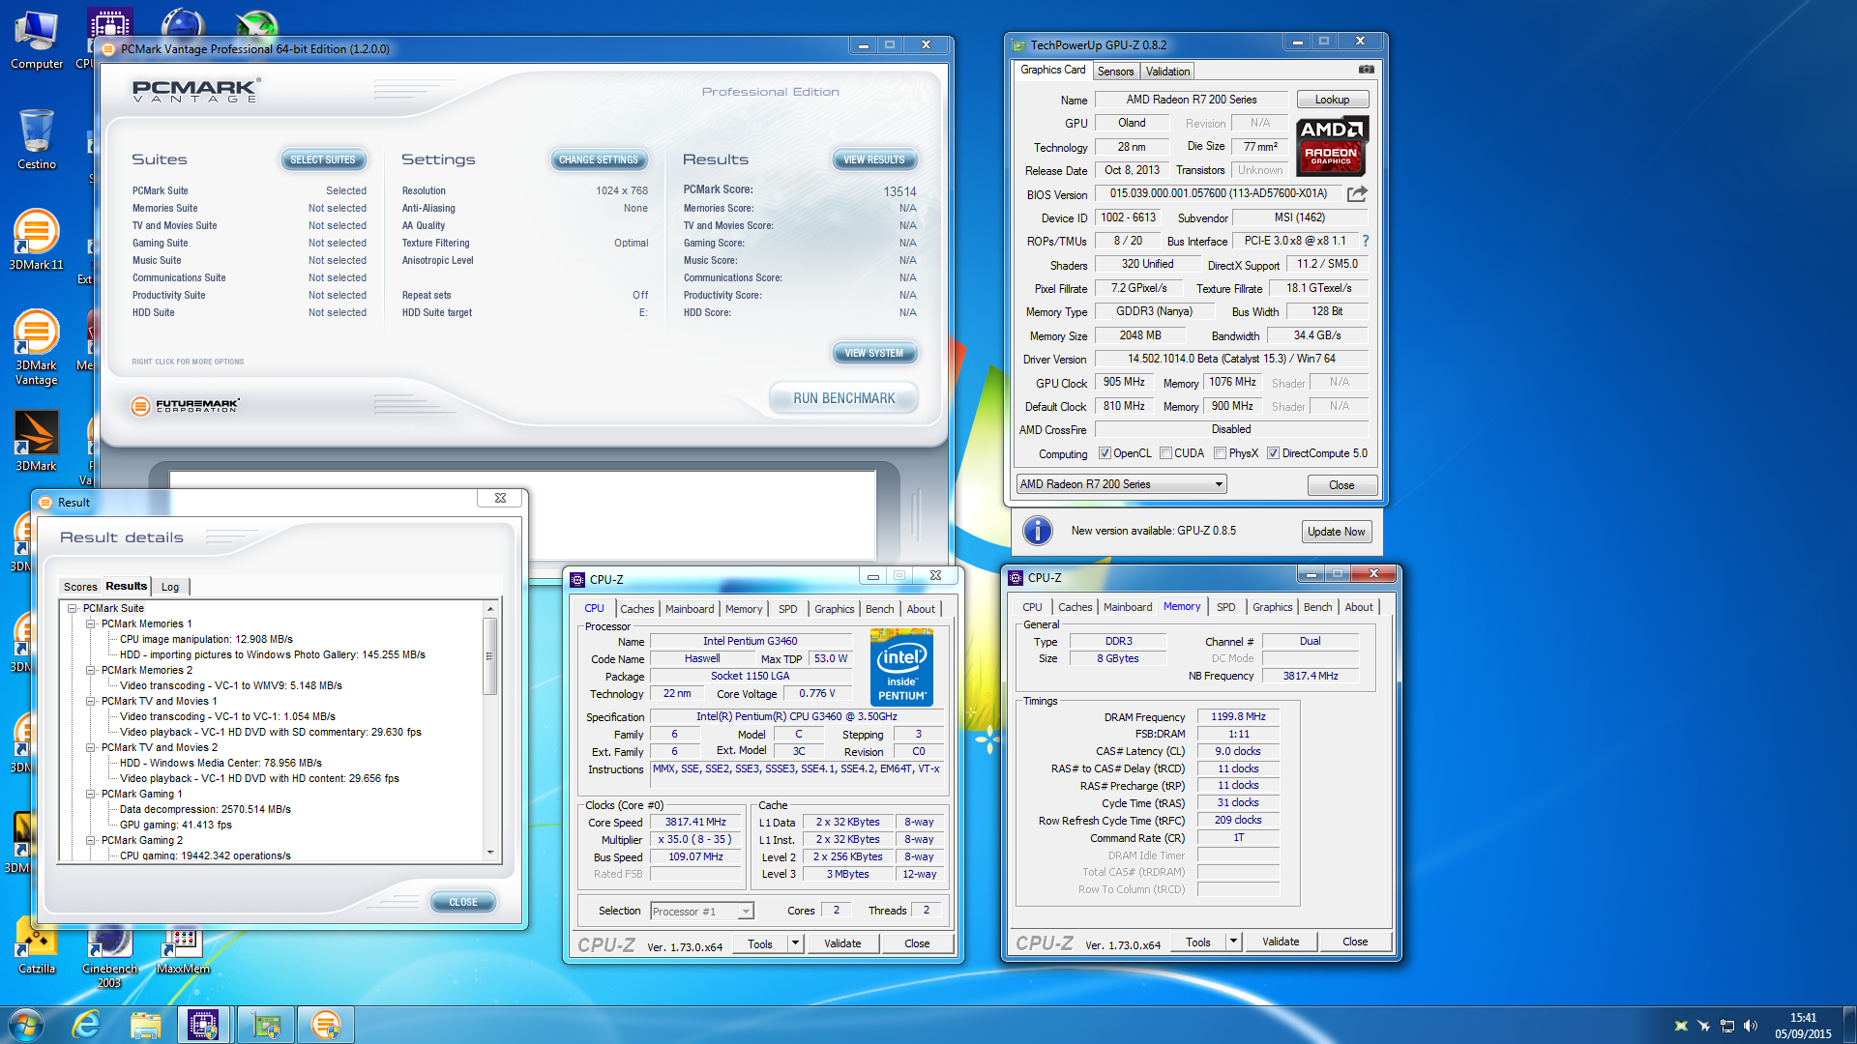
Task: Toggle the OpenCL checkbox in GPU-Z
Action: pyautogui.click(x=1105, y=453)
